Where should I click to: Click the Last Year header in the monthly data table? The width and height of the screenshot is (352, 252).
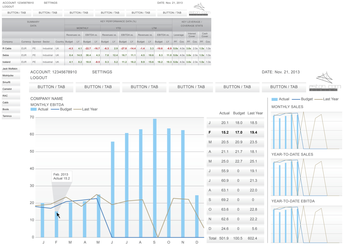tap(255, 113)
